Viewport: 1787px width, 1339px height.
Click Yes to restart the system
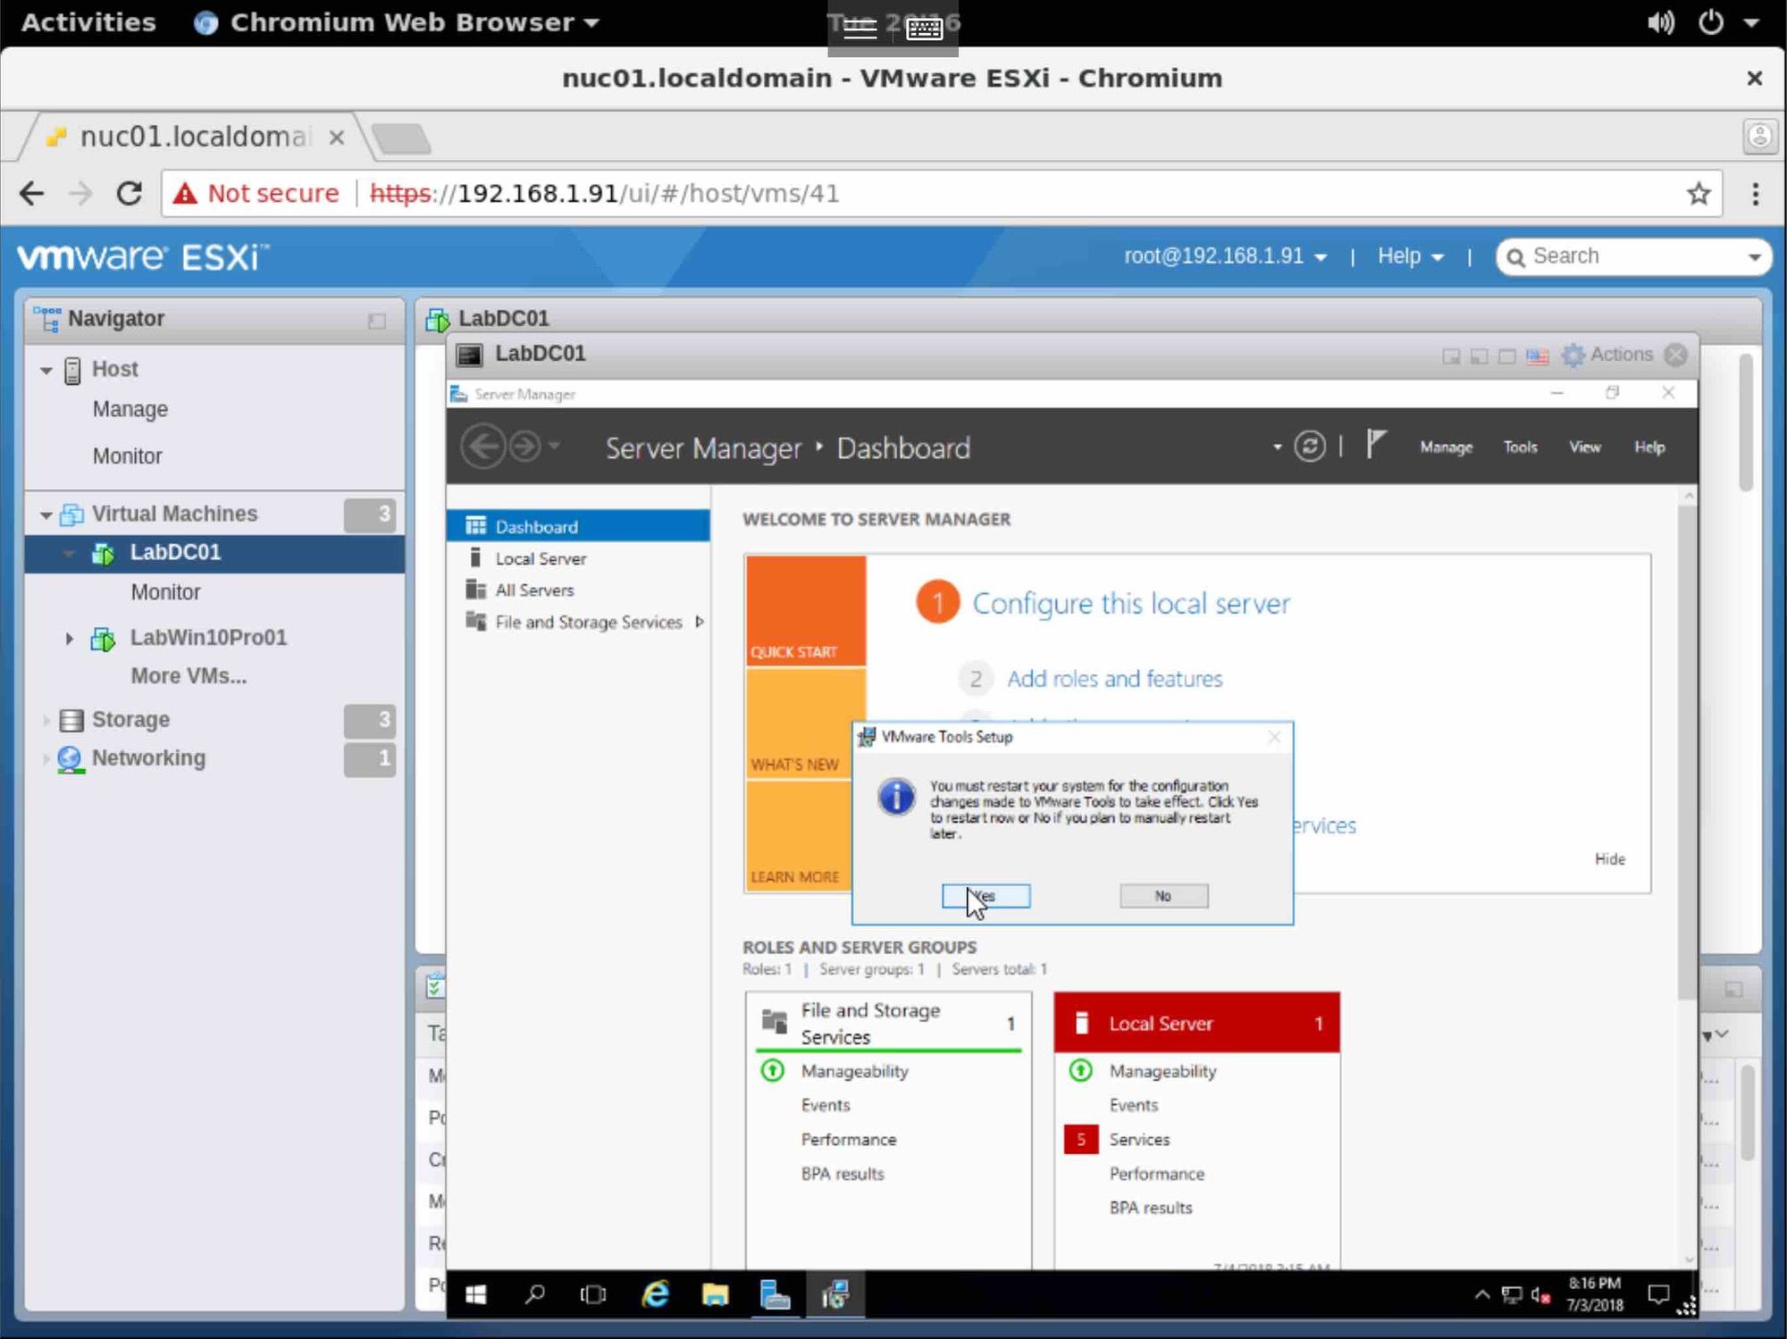[x=986, y=896]
